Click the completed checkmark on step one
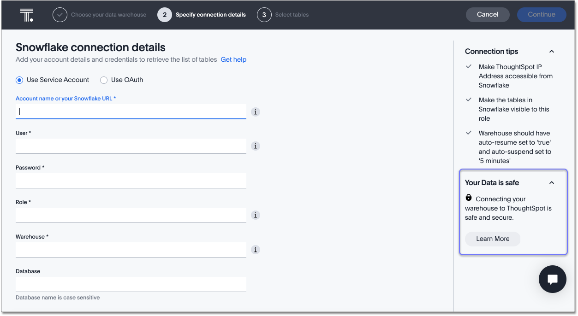The image size is (578, 316). [60, 14]
